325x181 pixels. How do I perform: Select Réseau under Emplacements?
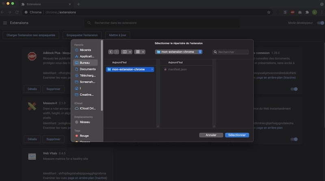85,122
